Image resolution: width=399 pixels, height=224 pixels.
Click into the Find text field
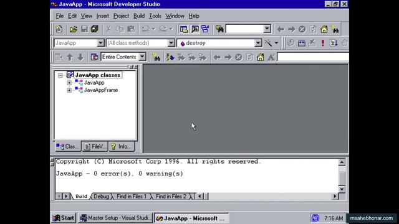click(244, 29)
